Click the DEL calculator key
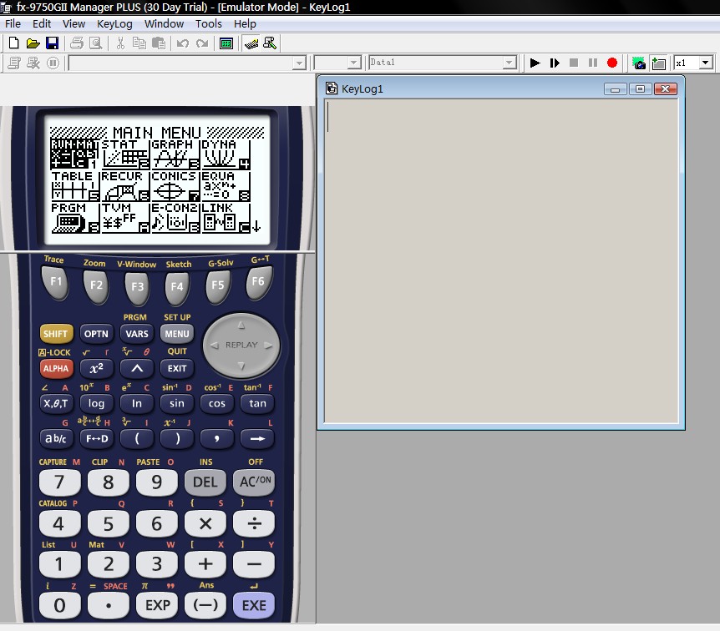720x631 pixels. [205, 482]
